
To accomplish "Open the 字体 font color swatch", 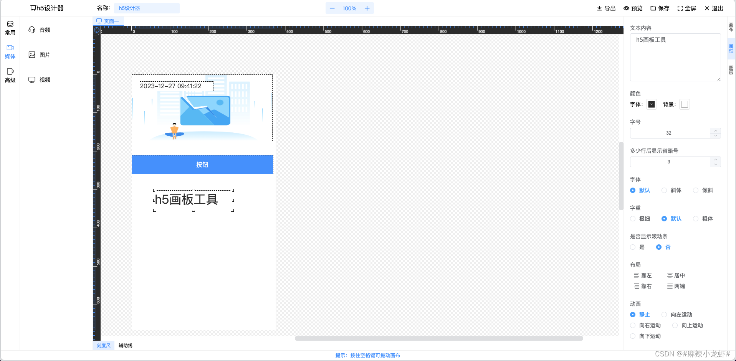I will tap(652, 104).
